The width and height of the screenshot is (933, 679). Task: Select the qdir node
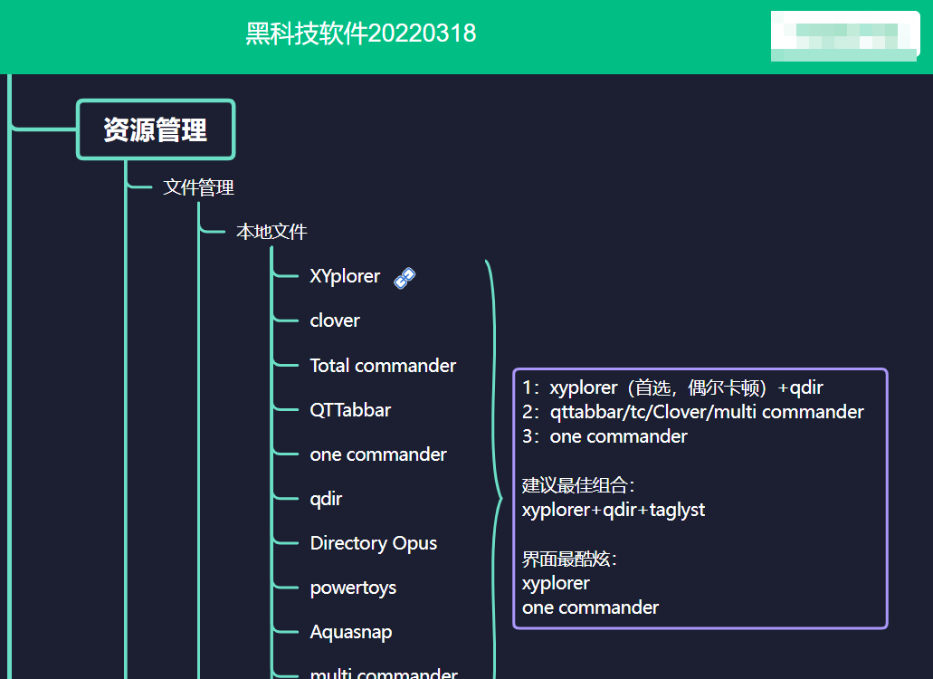[326, 499]
